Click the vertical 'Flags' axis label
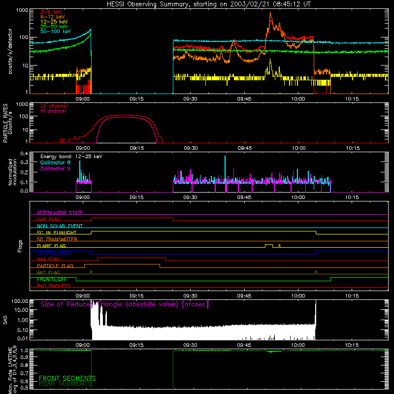The image size is (394, 394). (x=20, y=246)
